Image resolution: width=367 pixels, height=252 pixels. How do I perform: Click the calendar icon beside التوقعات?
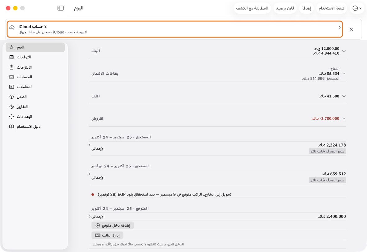point(12,57)
